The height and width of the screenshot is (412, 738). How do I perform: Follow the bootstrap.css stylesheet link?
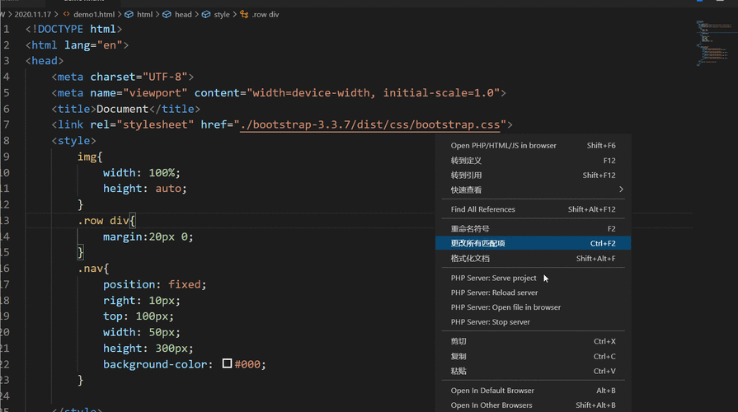[x=370, y=124]
